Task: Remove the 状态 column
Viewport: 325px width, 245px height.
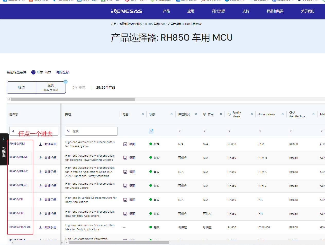Action: 171,114
